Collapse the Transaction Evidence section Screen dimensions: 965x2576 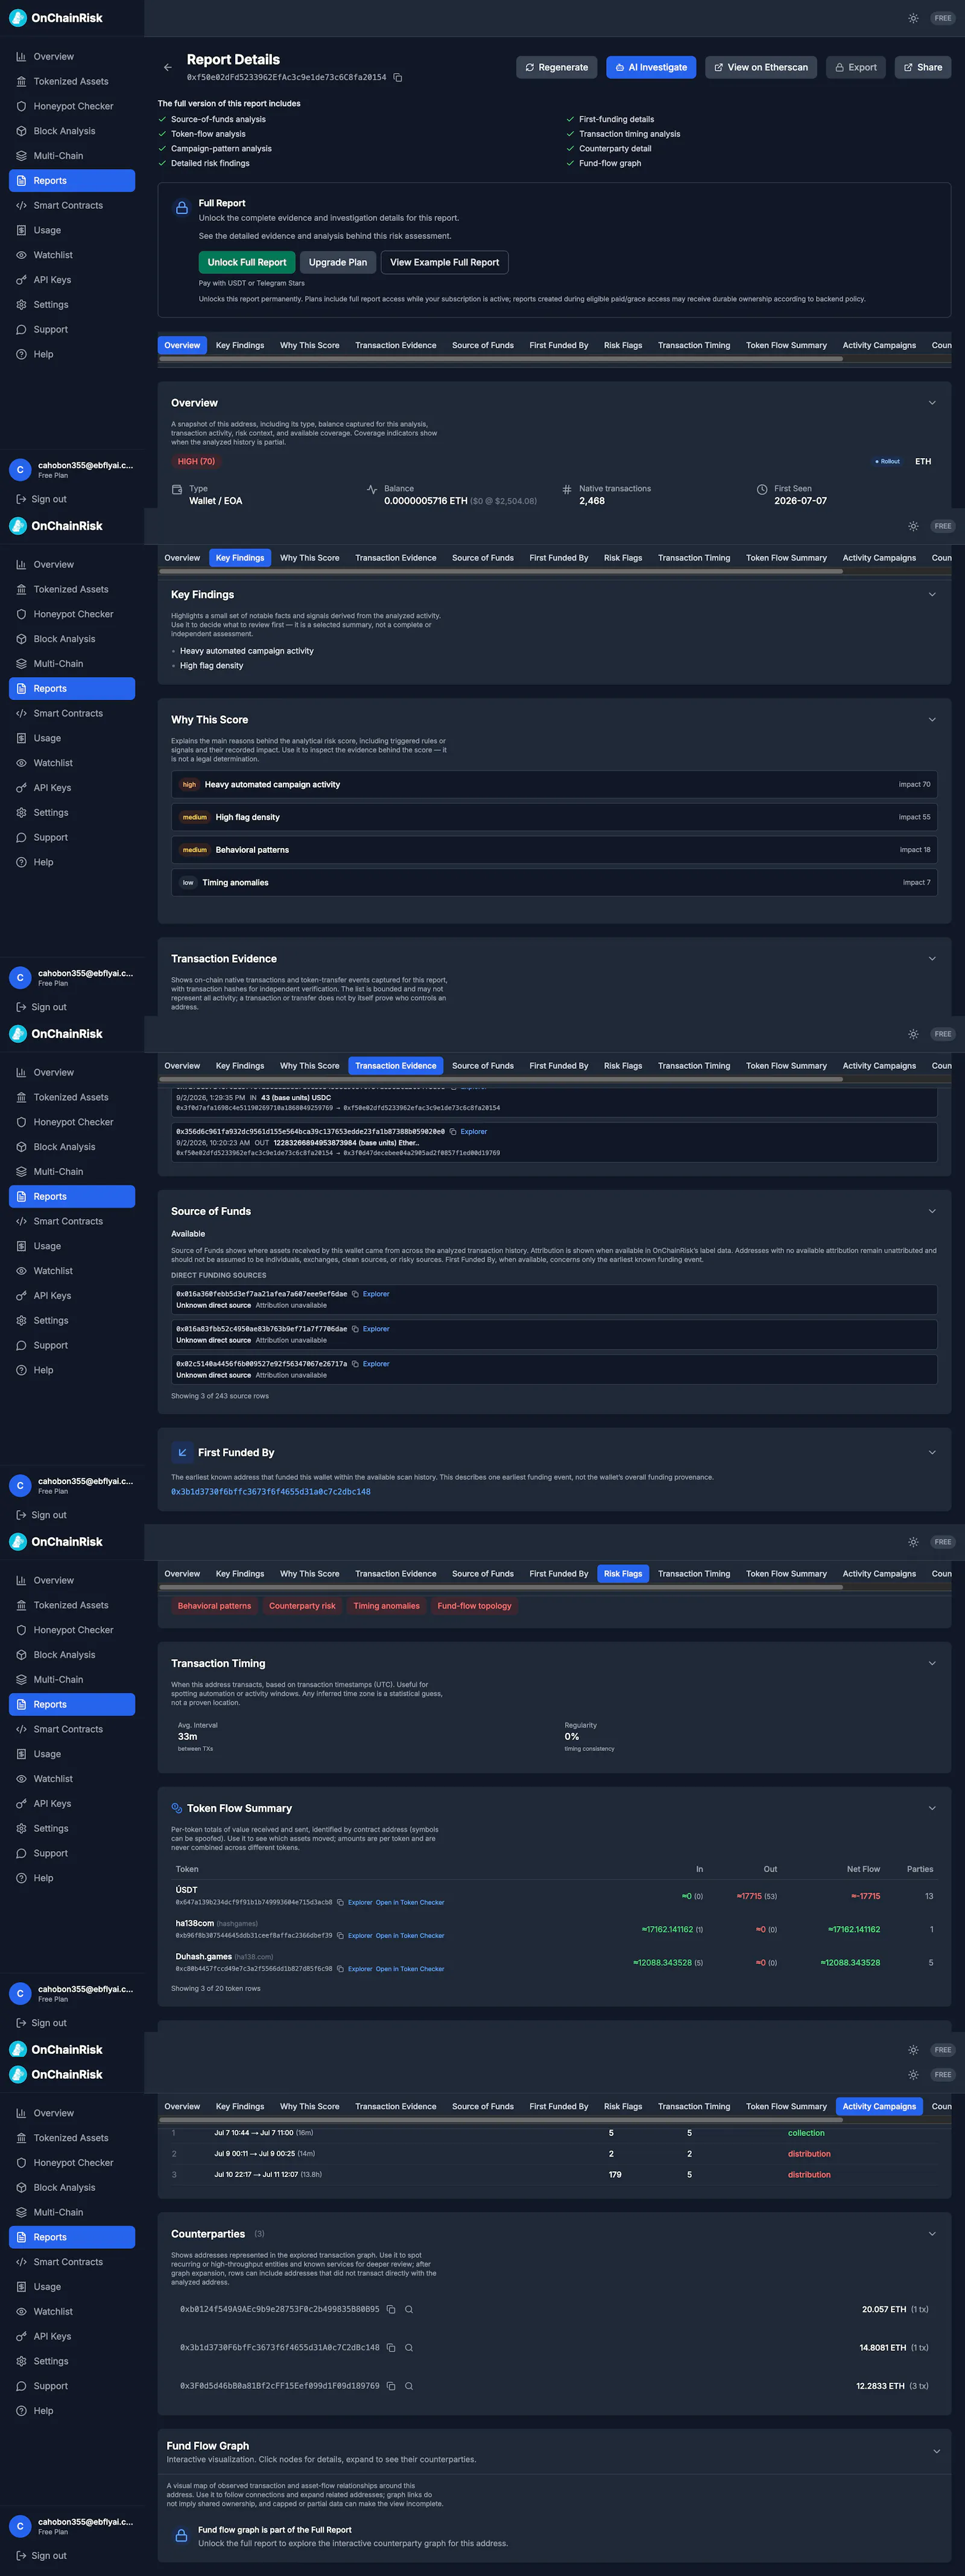[932, 958]
